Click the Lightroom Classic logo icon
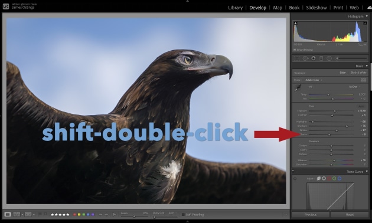This screenshot has width=372, height=223. coord(6,6)
